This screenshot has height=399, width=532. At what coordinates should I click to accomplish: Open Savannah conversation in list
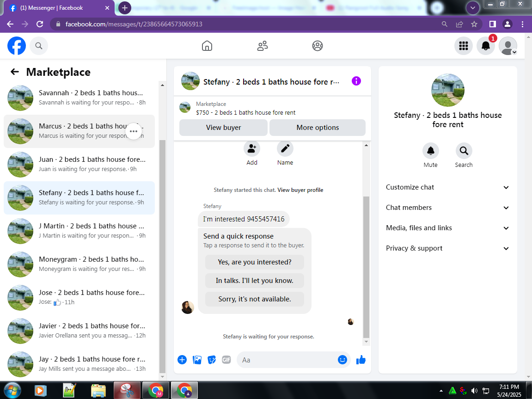[x=79, y=98]
